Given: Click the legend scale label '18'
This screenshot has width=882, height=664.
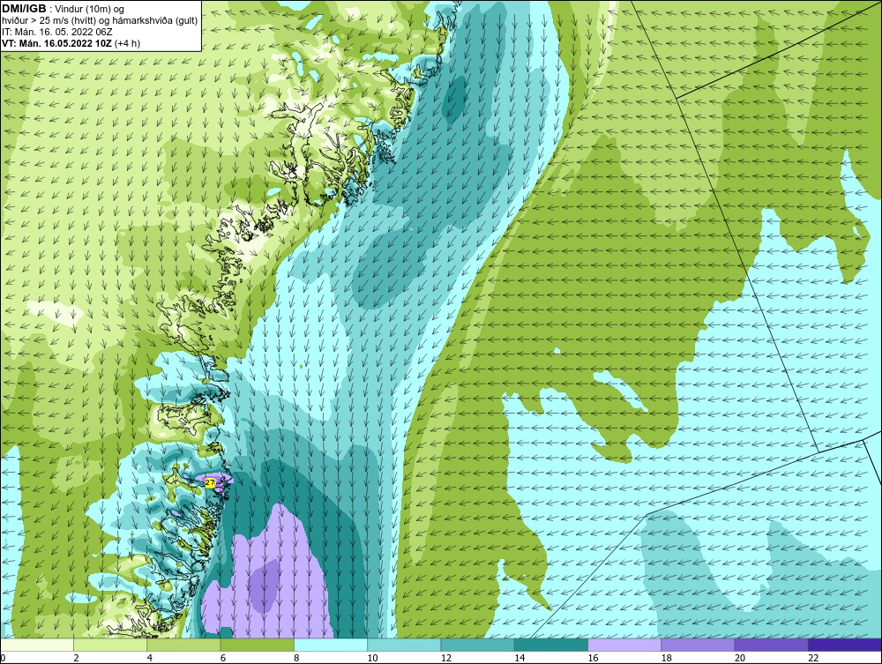Looking at the screenshot, I should (666, 659).
